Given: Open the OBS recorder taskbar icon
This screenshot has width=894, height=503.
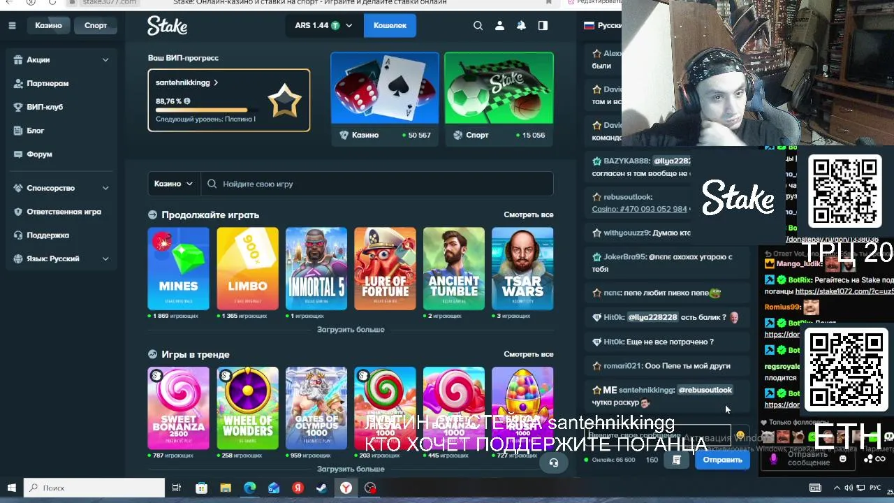Looking at the screenshot, I should (x=370, y=488).
